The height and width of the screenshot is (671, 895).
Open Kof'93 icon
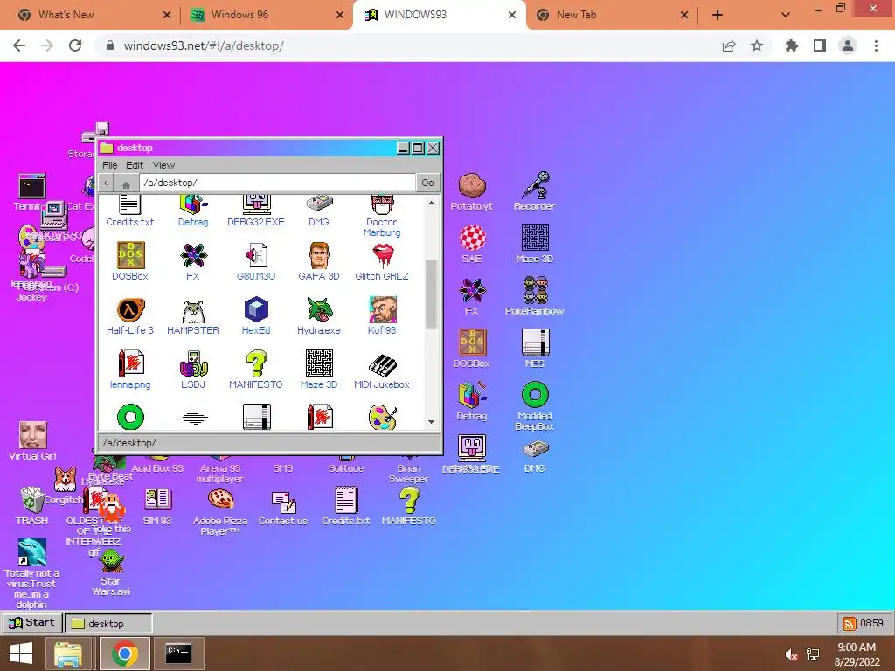point(382,315)
